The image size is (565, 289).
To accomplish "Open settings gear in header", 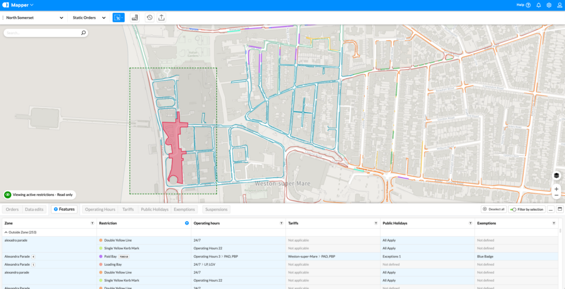I will click(x=549, y=5).
